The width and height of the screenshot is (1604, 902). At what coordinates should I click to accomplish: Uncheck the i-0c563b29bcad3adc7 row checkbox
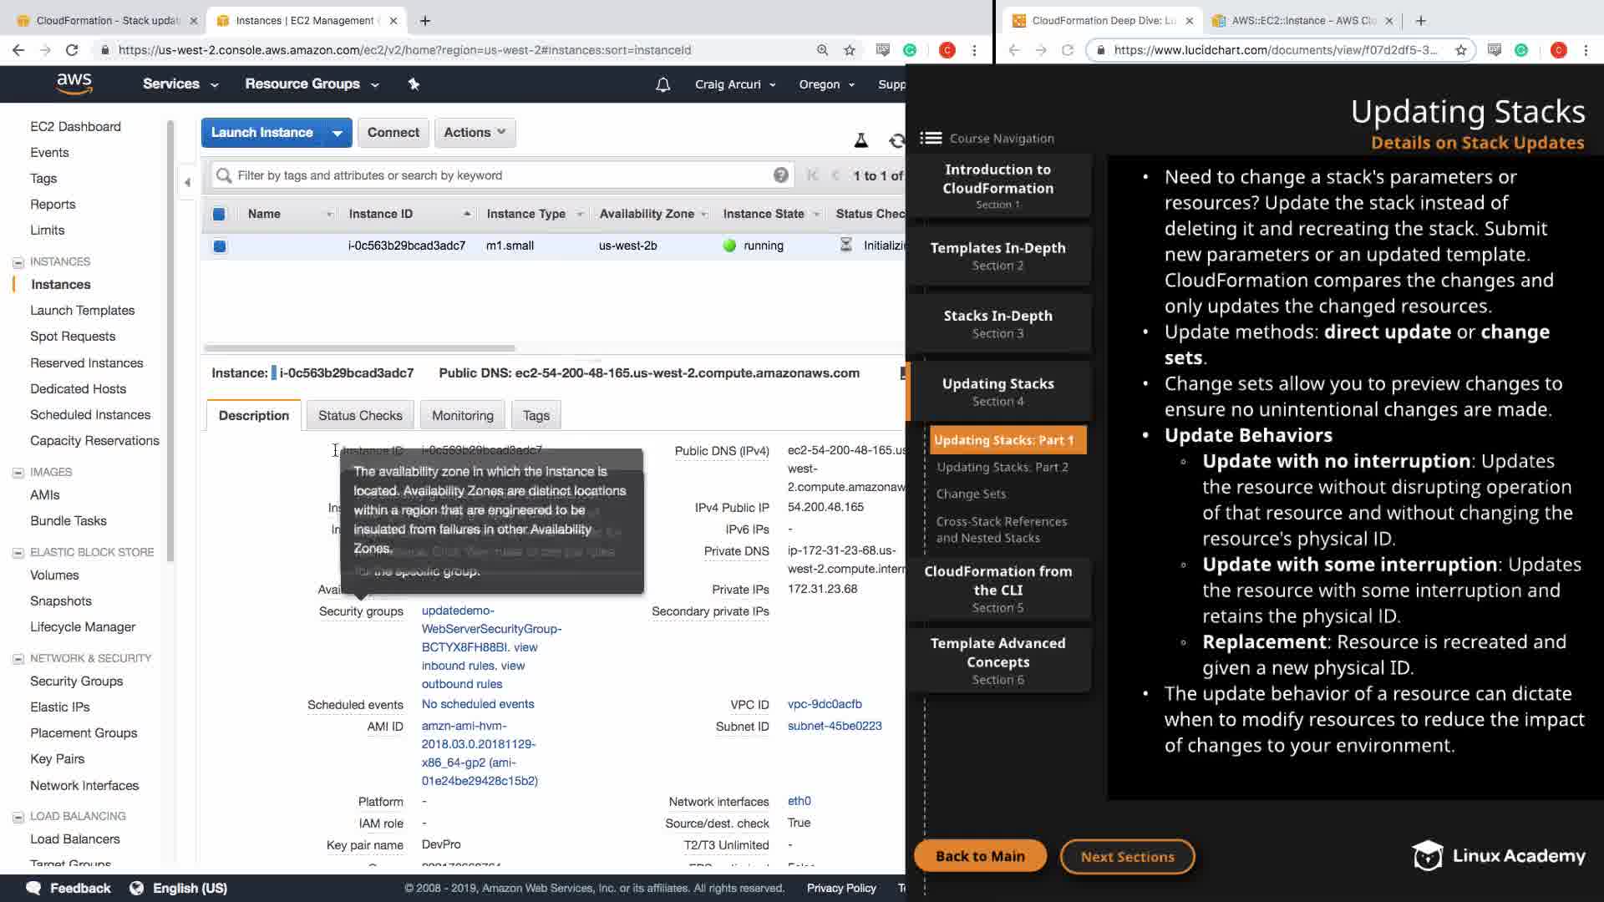(x=220, y=246)
